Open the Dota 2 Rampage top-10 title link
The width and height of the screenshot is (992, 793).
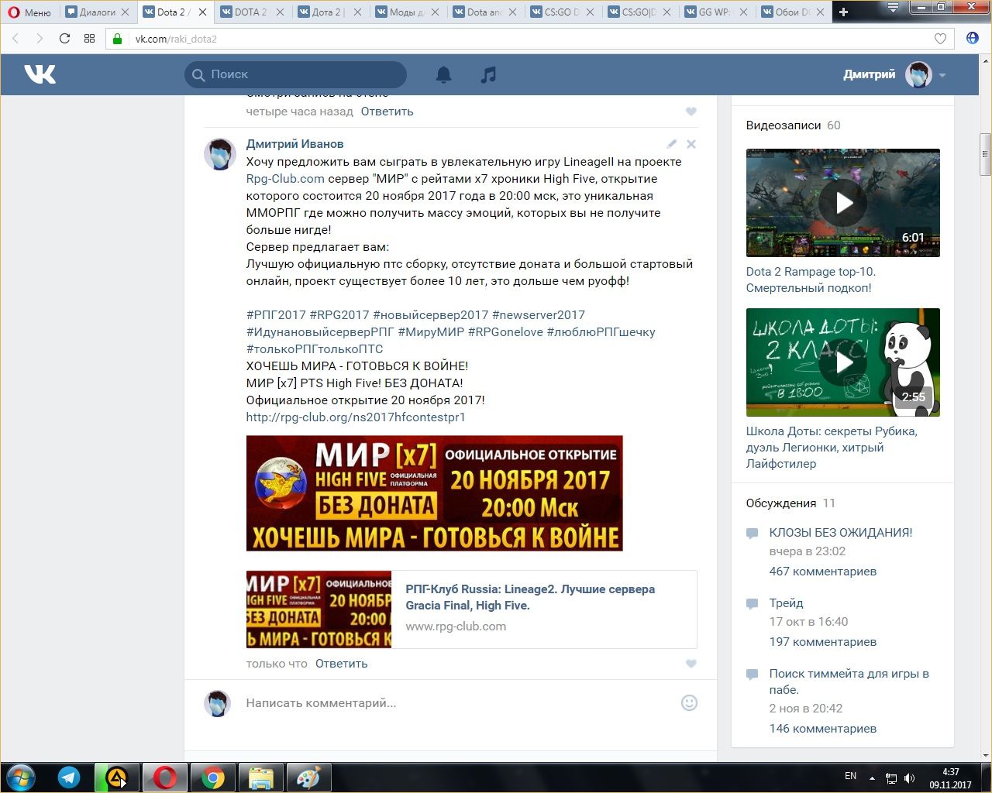click(811, 280)
